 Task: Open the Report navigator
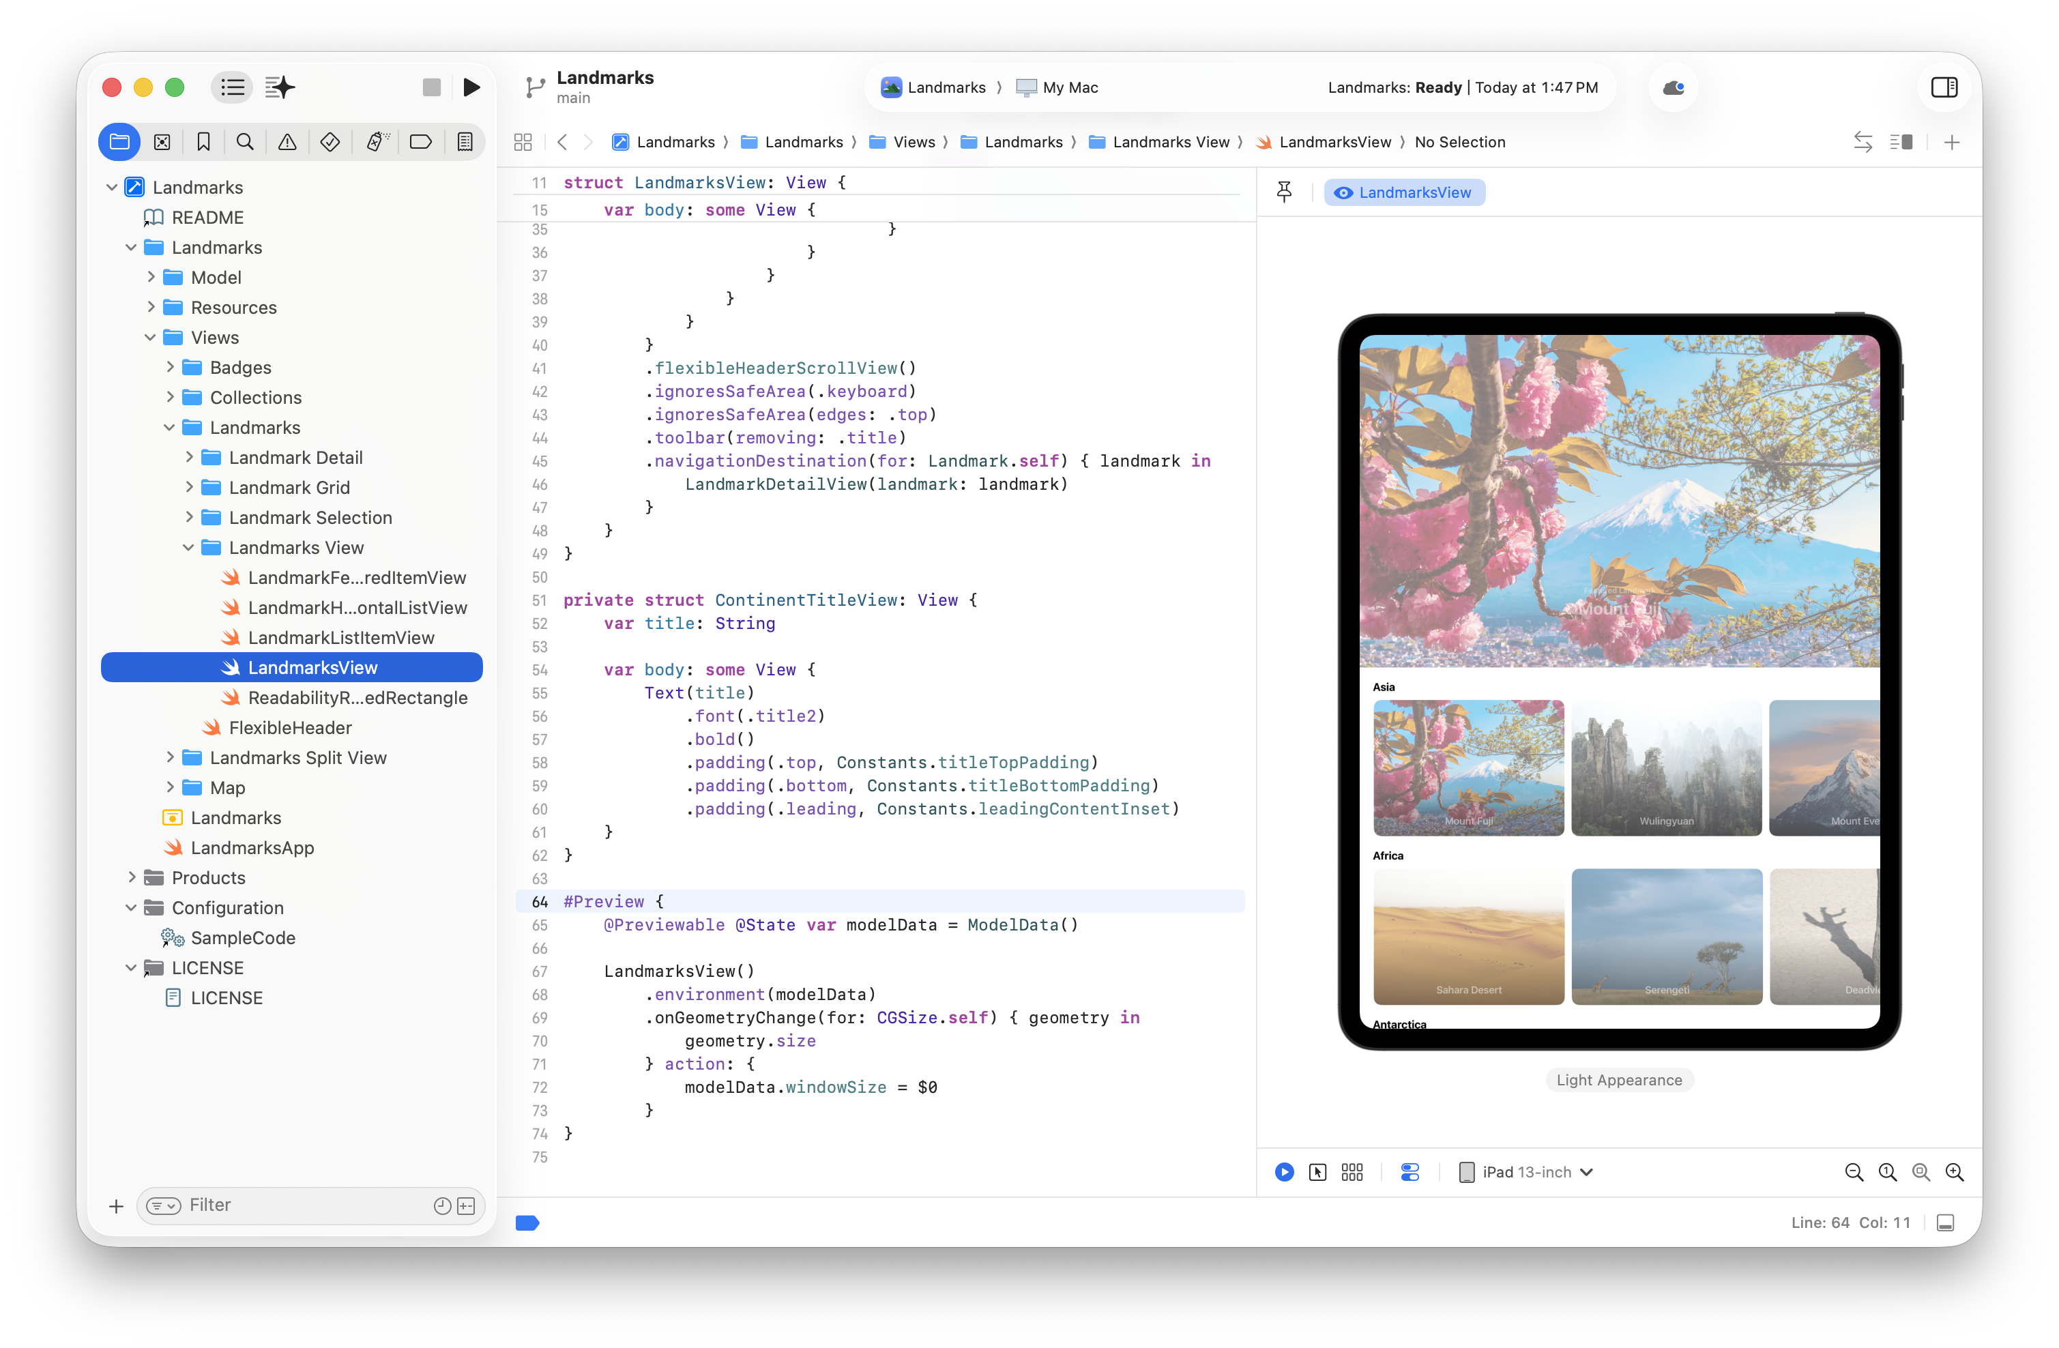click(465, 141)
